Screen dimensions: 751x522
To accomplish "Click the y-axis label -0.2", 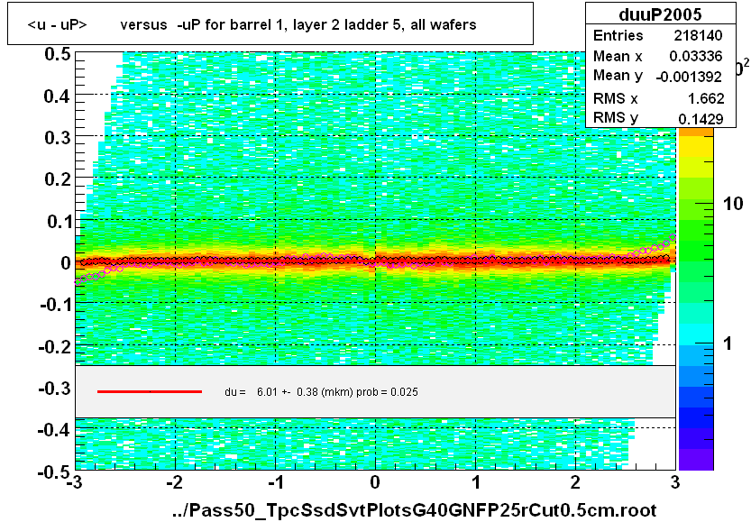I will pos(55,346).
